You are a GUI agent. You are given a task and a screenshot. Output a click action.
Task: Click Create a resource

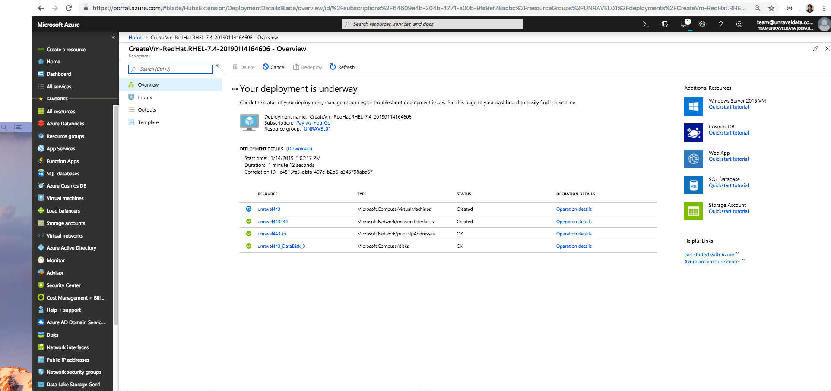[x=66, y=50]
